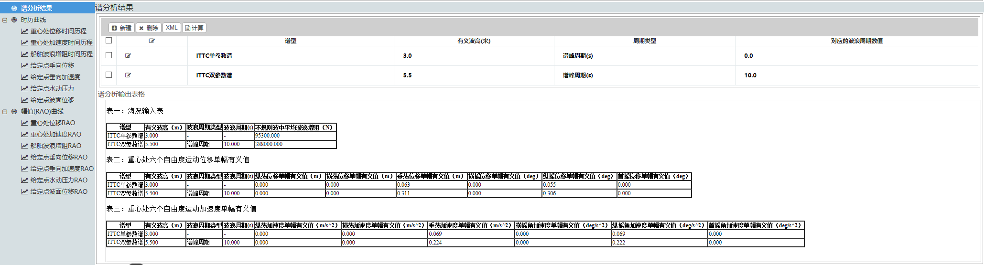Toggle the select-all checkbox in table header
Screen dimensions: 985x265
tap(109, 41)
